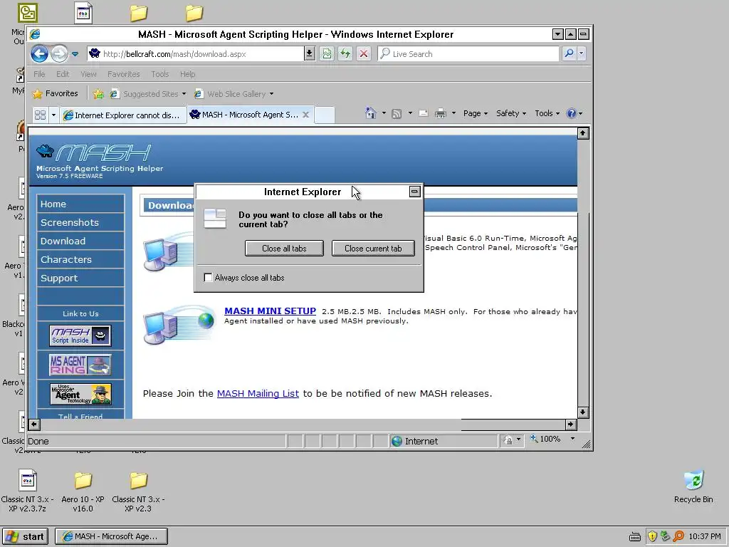Click the MASH Script Inside badge

80,335
